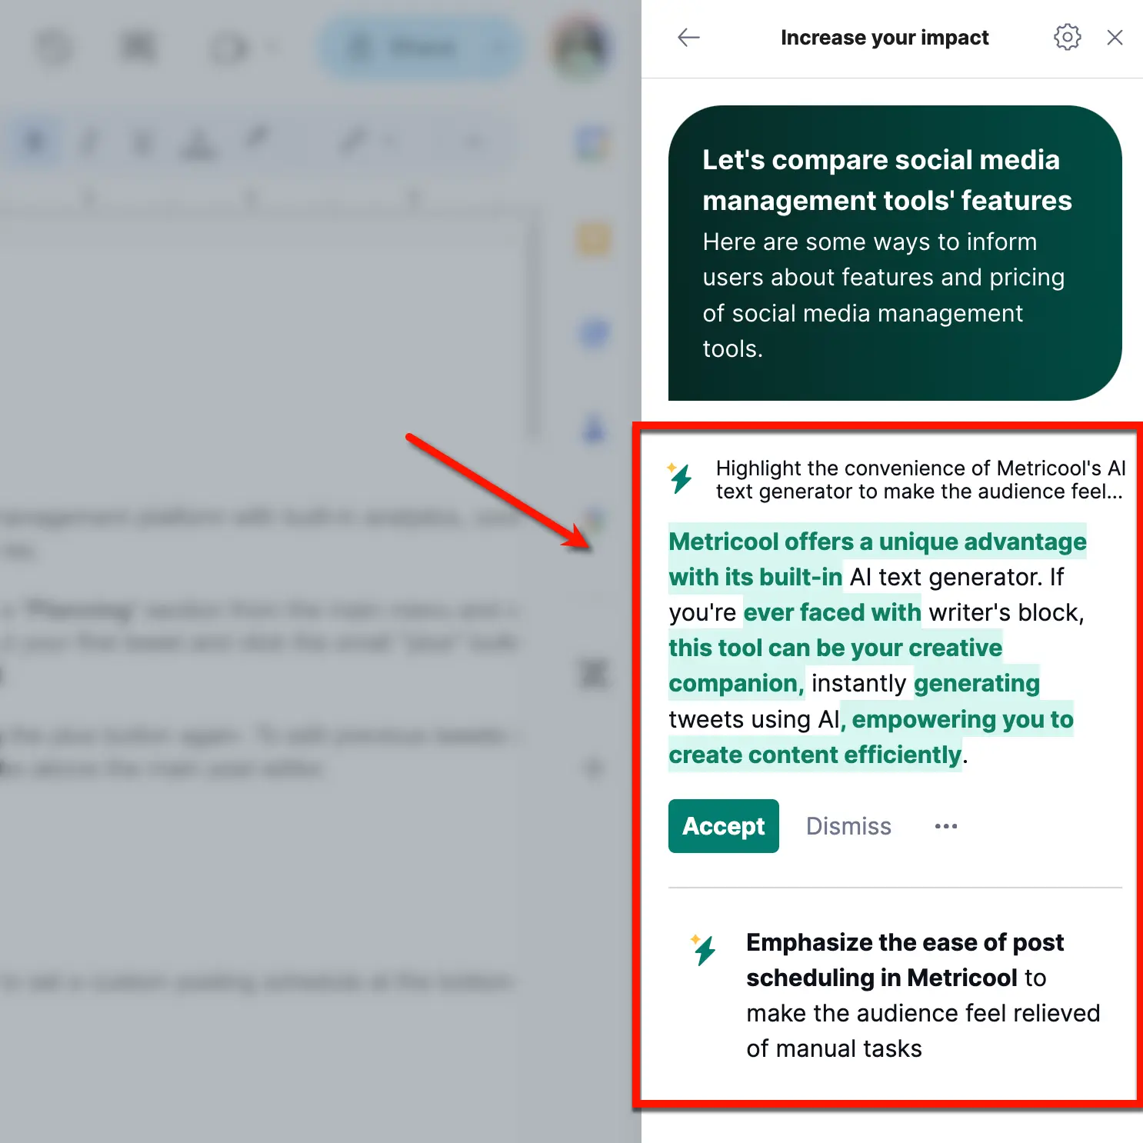The height and width of the screenshot is (1143, 1143).
Task: Add extensions with the plus icon below the panel icons
Action: tap(592, 768)
